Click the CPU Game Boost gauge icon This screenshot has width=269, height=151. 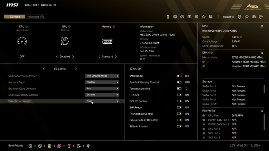tap(22, 41)
